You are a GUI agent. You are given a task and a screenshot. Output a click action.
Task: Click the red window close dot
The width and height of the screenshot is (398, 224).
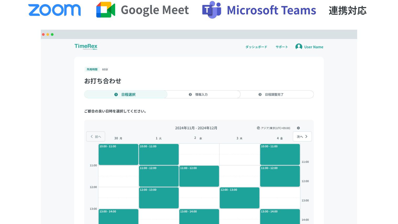pos(43,35)
